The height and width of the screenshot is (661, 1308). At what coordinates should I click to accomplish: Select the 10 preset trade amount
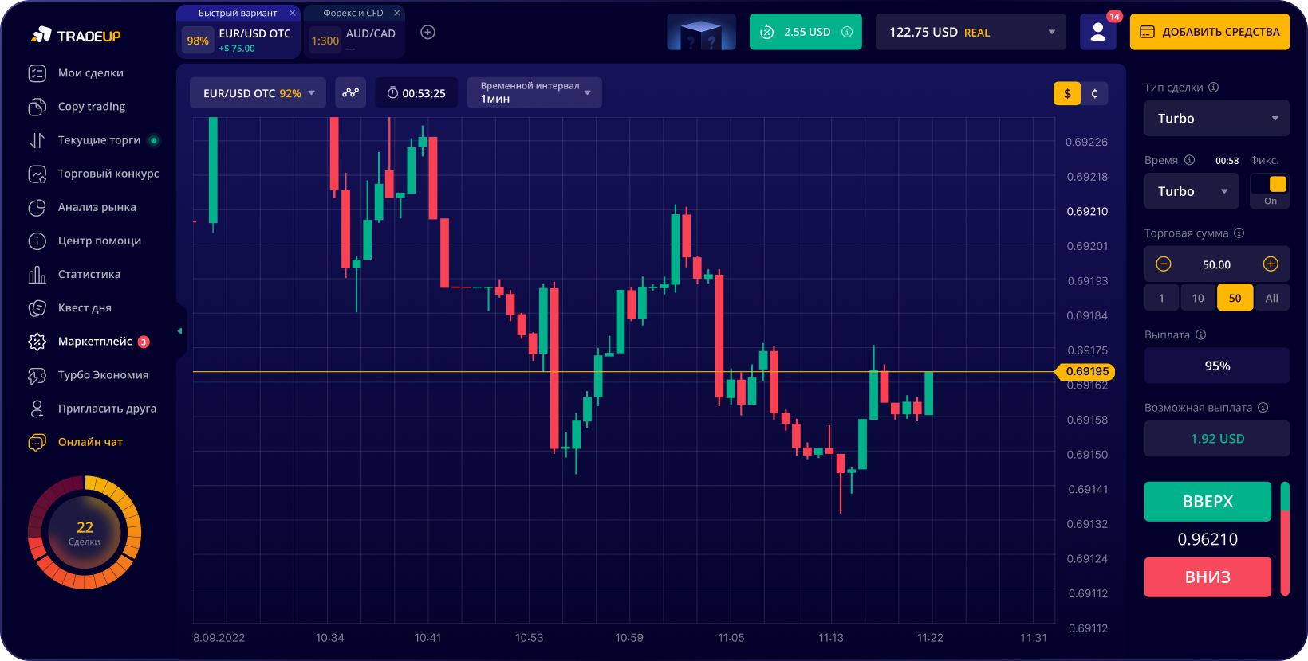[1198, 298]
